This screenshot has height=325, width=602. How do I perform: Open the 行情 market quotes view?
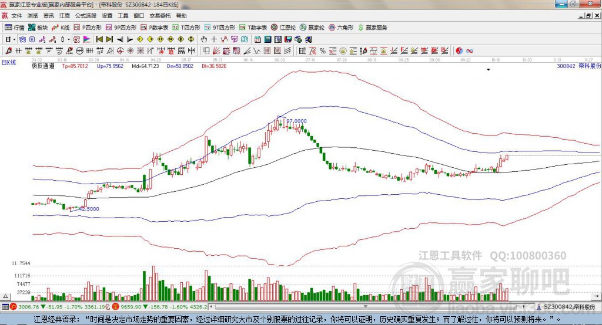(x=14, y=28)
